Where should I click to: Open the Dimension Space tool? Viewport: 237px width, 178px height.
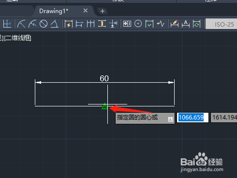pyautogui.click(x=102, y=24)
